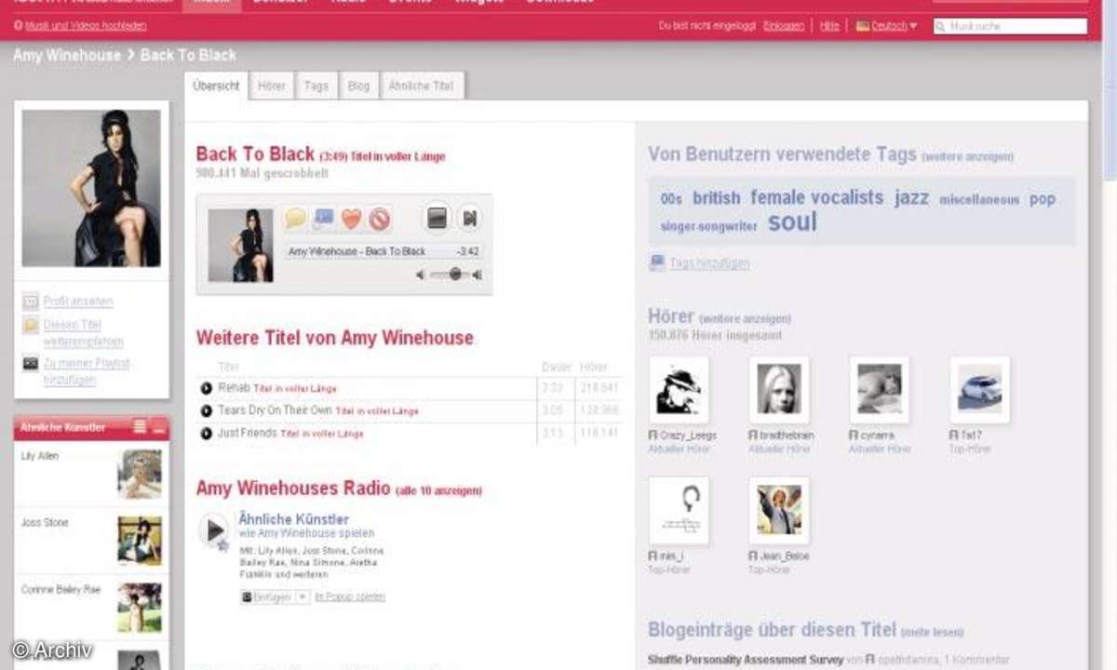Viewport: 1117px width, 670px height.
Task: Start the Ähnliche Künstler radio play button
Action: click(214, 530)
